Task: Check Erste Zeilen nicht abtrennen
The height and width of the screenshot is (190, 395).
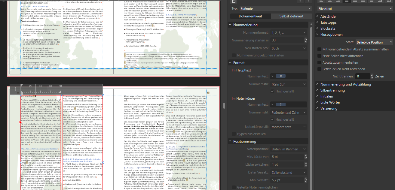Action: click(x=319, y=56)
